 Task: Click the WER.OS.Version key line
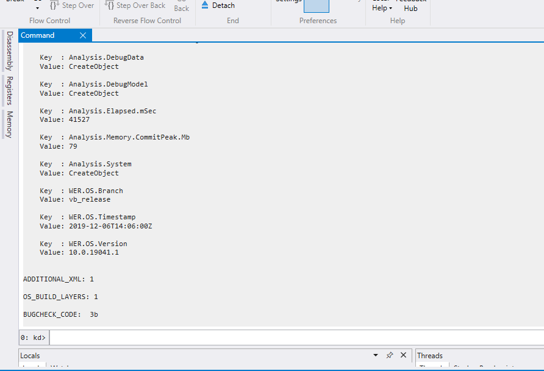tap(84, 244)
